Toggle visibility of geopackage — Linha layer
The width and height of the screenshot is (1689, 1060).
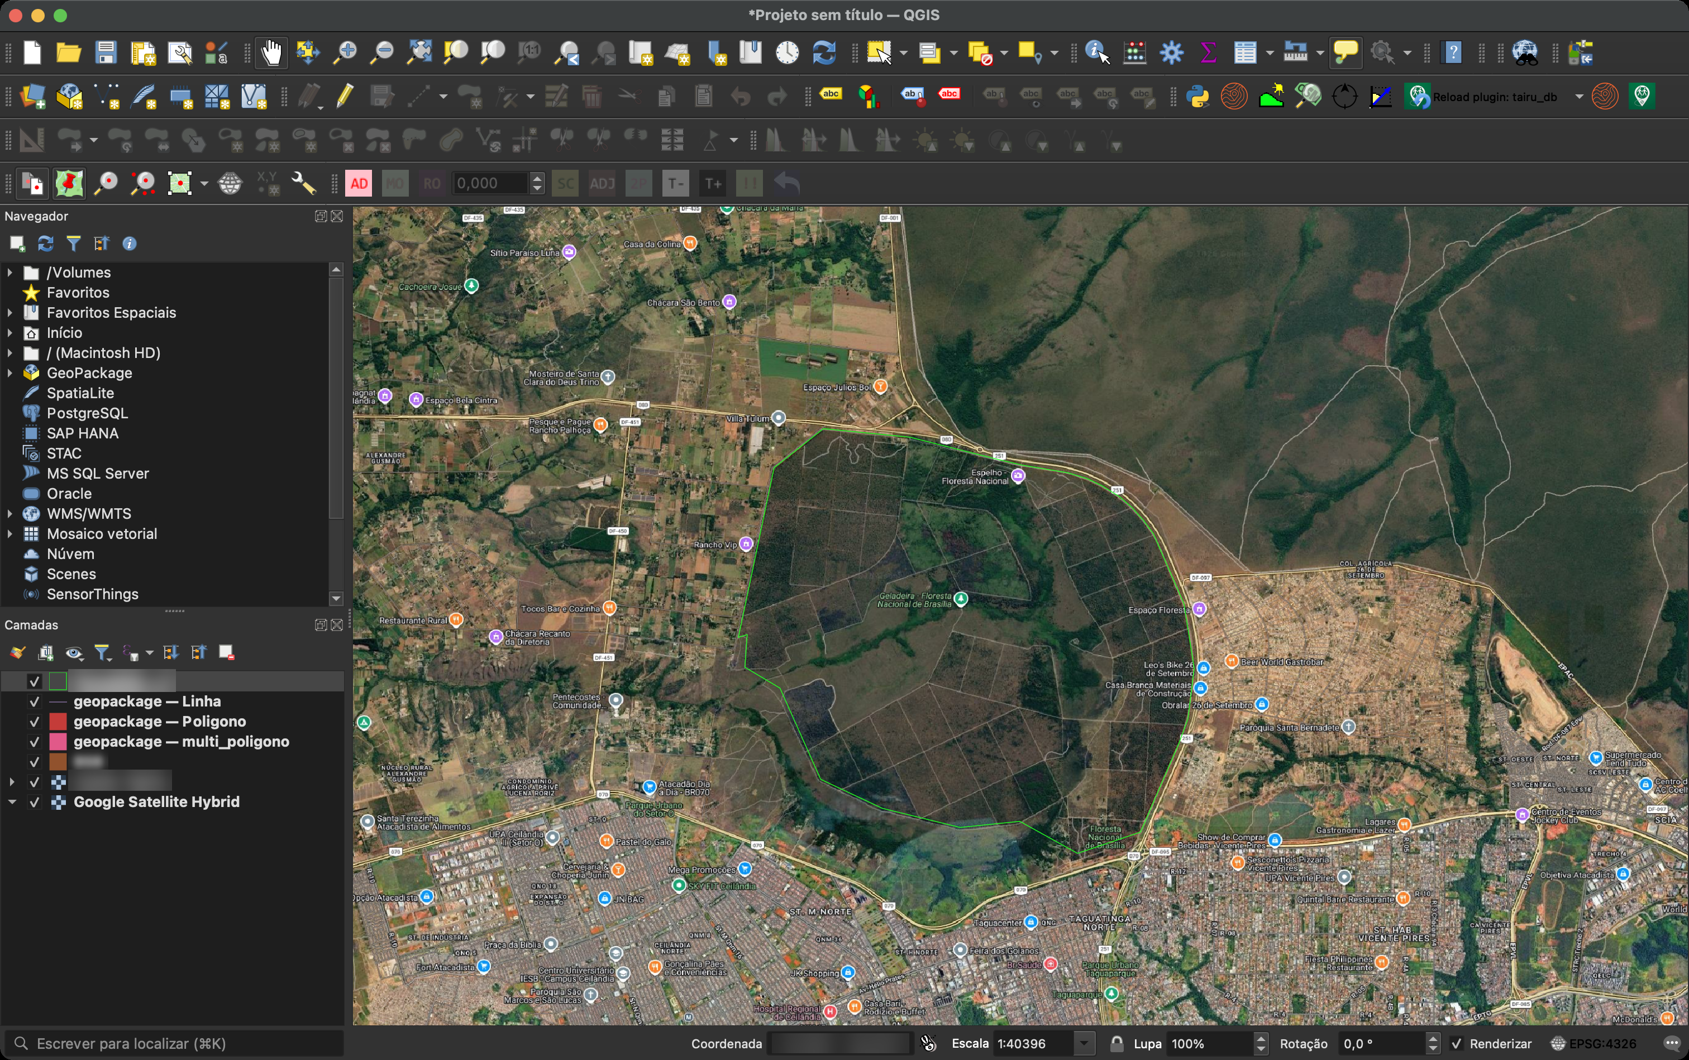(35, 702)
